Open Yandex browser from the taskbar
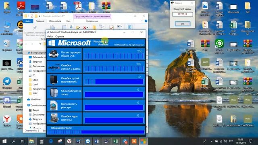The width and height of the screenshot is (258, 145). click(x=69, y=141)
